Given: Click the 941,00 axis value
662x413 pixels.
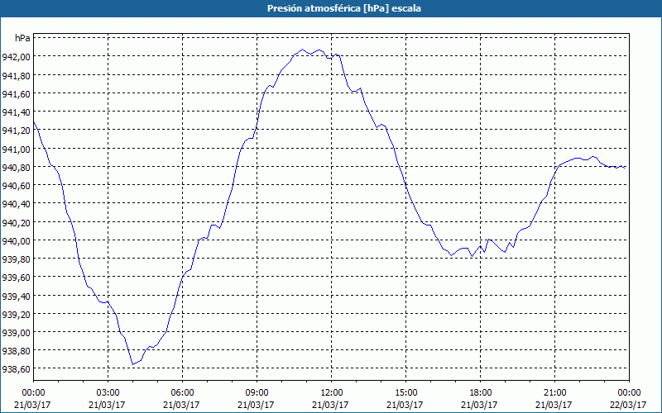Looking at the screenshot, I should [x=16, y=149].
